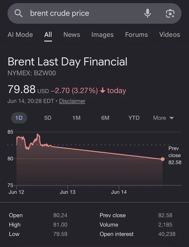Open Google Lens camera search
Image resolution: width=189 pixels, height=247 pixels.
tap(170, 13)
